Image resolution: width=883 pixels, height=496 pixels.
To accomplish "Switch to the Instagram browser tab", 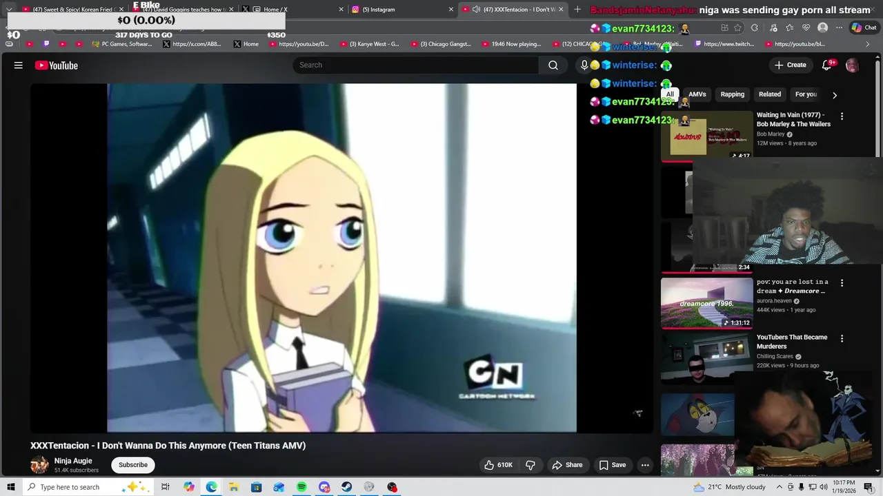I will pos(403,10).
